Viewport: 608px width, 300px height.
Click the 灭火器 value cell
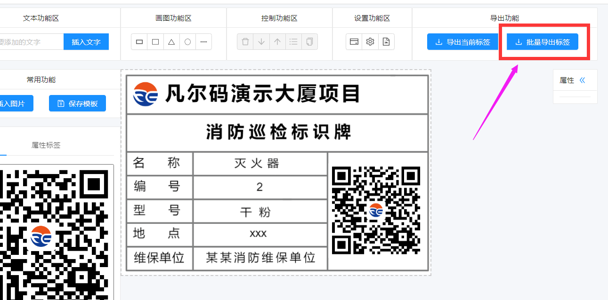coord(260,164)
